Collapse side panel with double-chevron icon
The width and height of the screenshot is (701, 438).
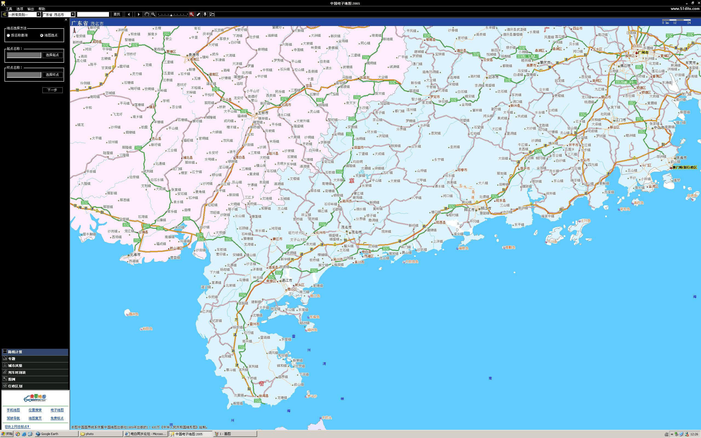tap(4, 14)
